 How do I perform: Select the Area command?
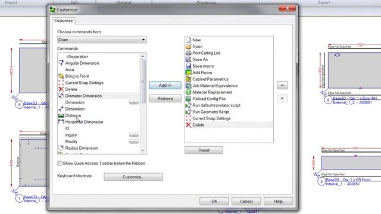pyautogui.click(x=70, y=70)
